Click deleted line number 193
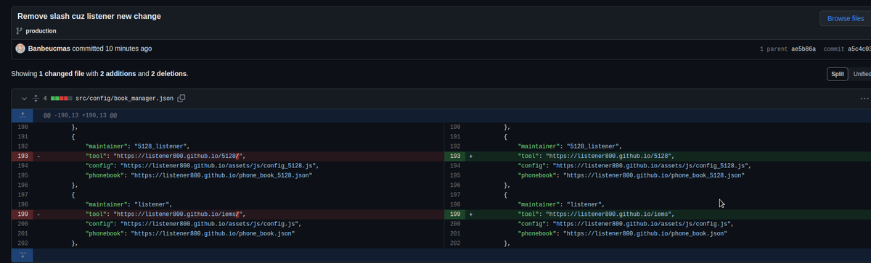The height and width of the screenshot is (263, 871). pyautogui.click(x=23, y=156)
